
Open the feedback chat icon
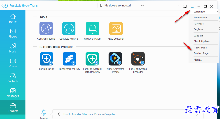(x=185, y=6)
